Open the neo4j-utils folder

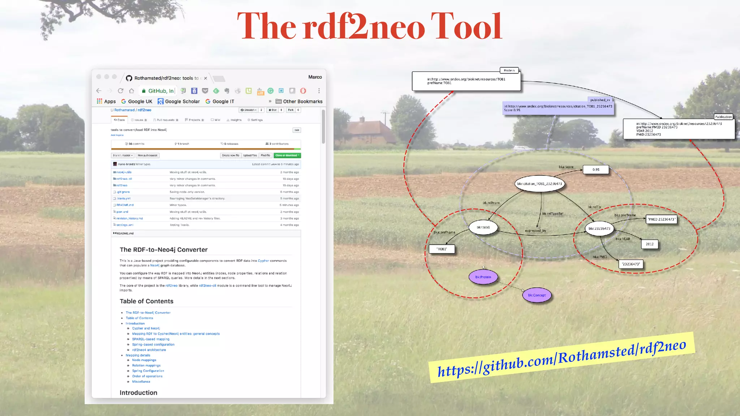pyautogui.click(x=124, y=172)
